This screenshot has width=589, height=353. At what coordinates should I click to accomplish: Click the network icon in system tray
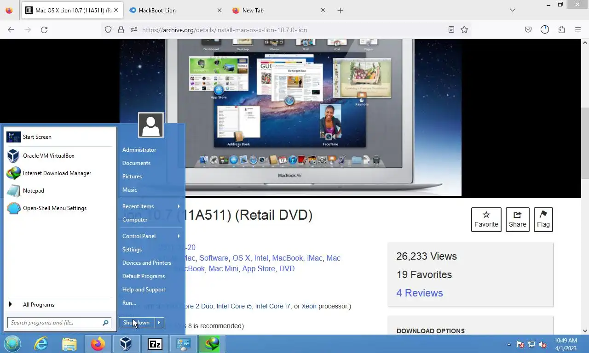531,344
